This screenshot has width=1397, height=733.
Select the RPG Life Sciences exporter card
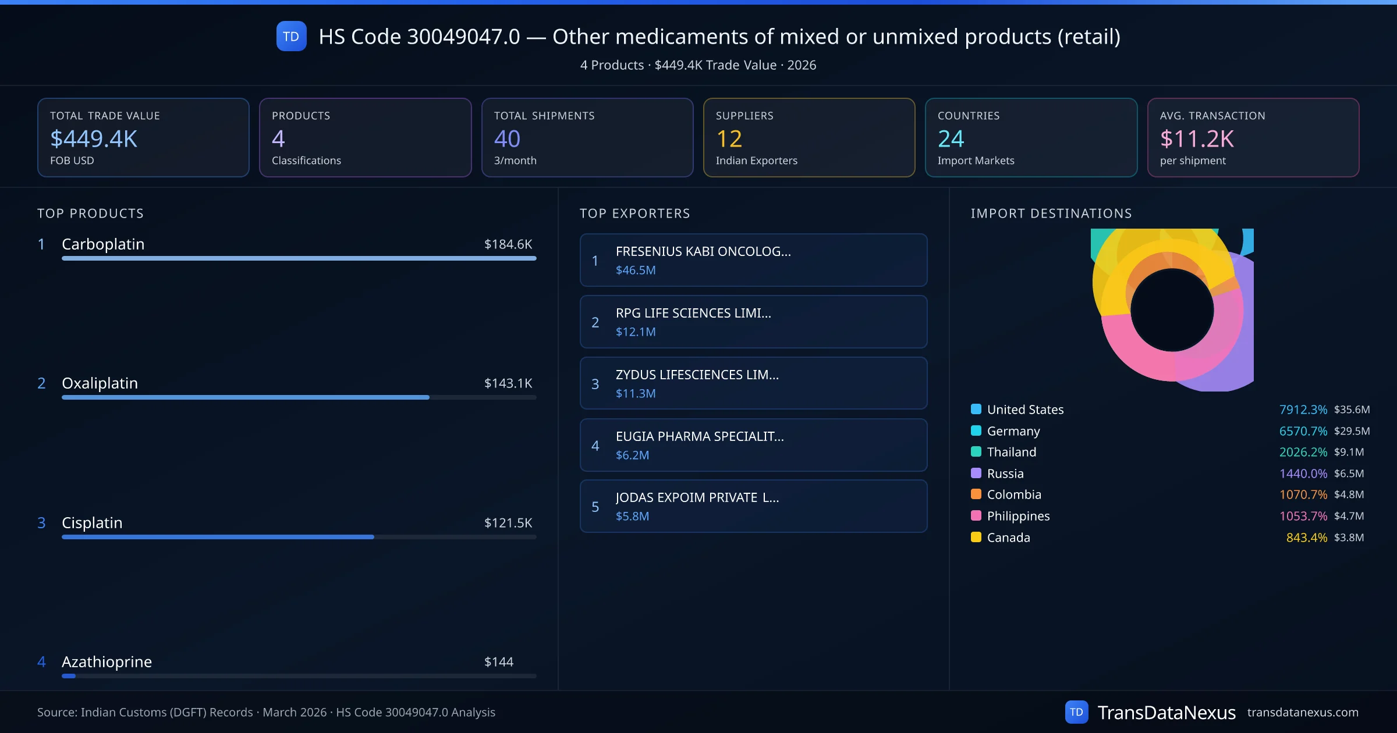pyautogui.click(x=753, y=322)
